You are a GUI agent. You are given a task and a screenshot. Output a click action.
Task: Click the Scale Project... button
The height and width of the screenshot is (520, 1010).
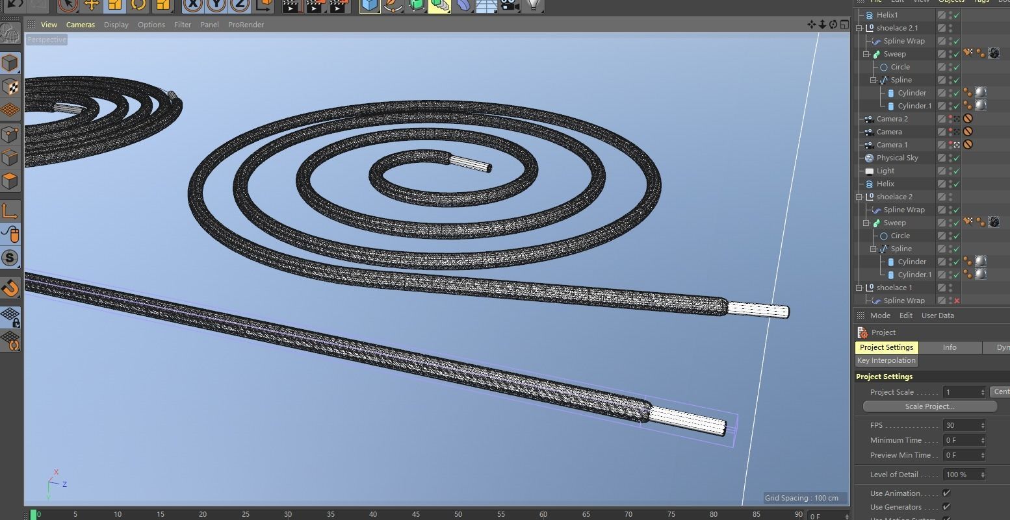pos(930,406)
